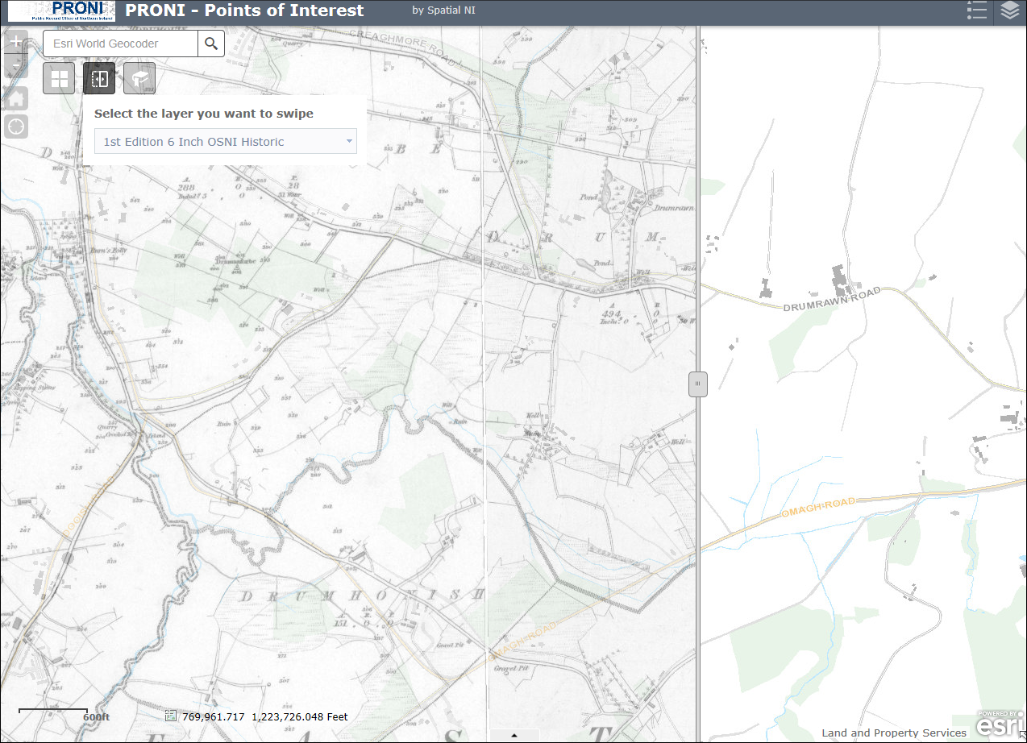Viewport: 1027px width, 743px height.
Task: Open the basemap gallery
Action: tap(58, 77)
